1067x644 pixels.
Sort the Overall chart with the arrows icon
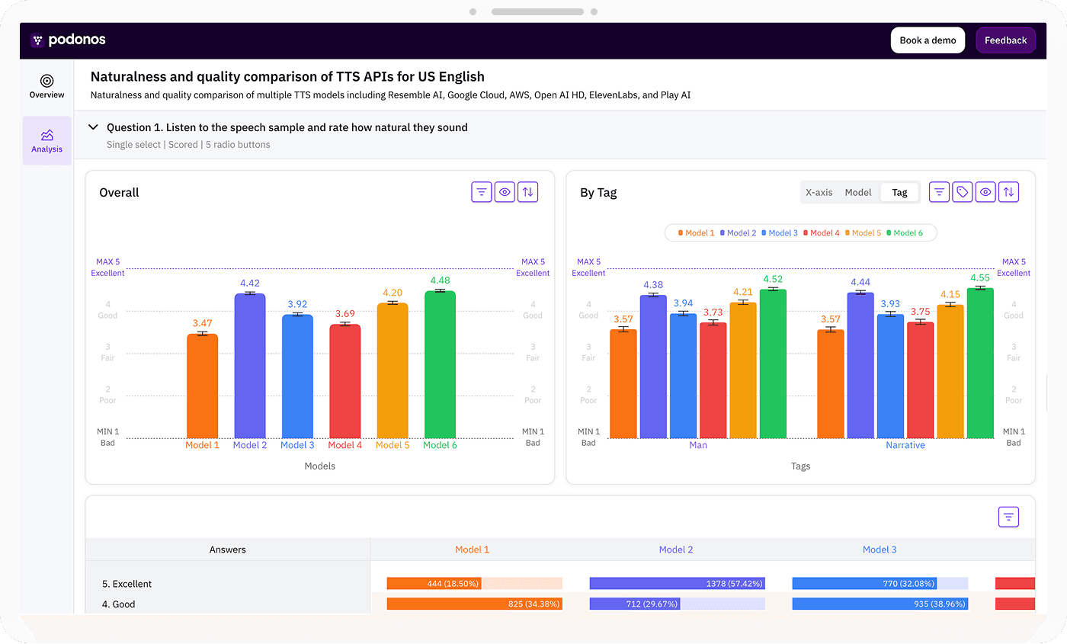point(527,192)
